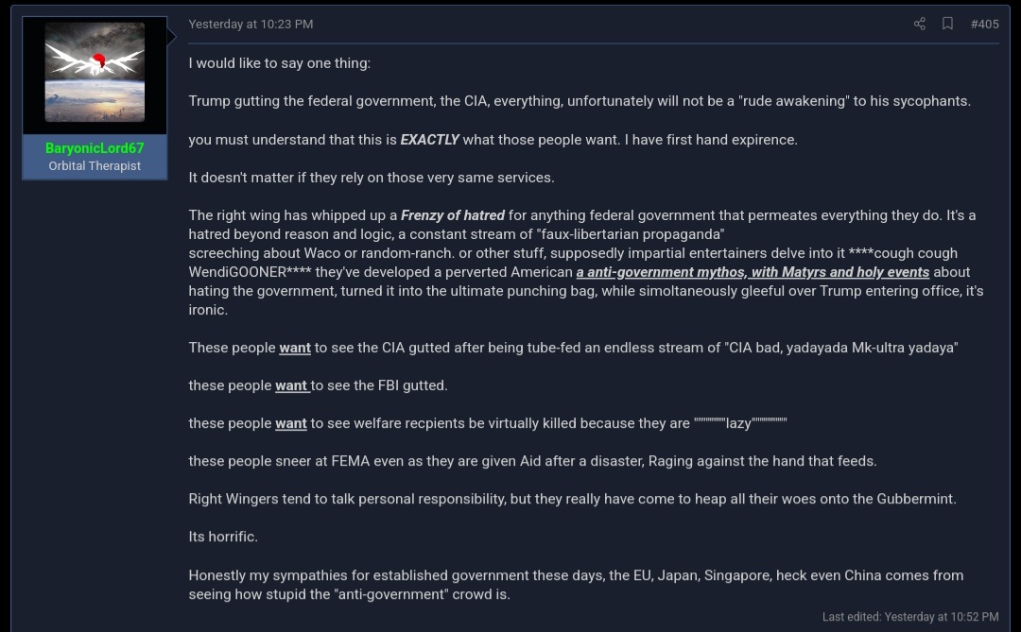Click the bold phrase Frenzy of hatred

pos(453,215)
